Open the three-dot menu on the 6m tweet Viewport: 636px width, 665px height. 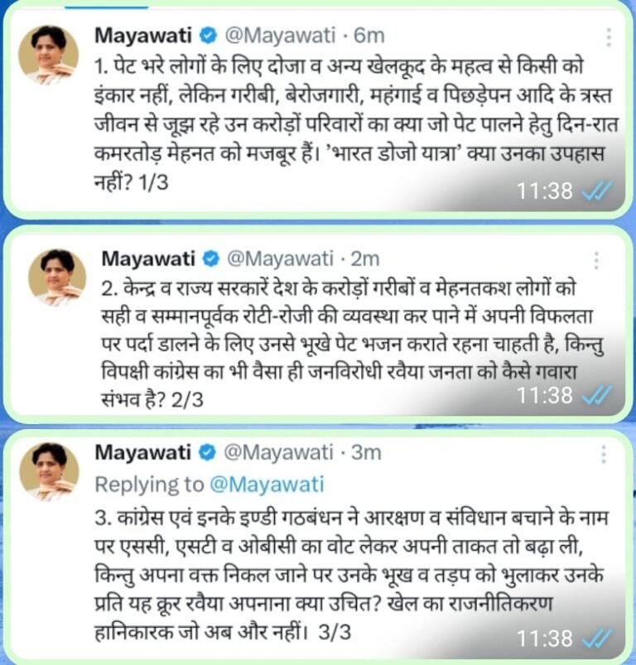tap(609, 37)
